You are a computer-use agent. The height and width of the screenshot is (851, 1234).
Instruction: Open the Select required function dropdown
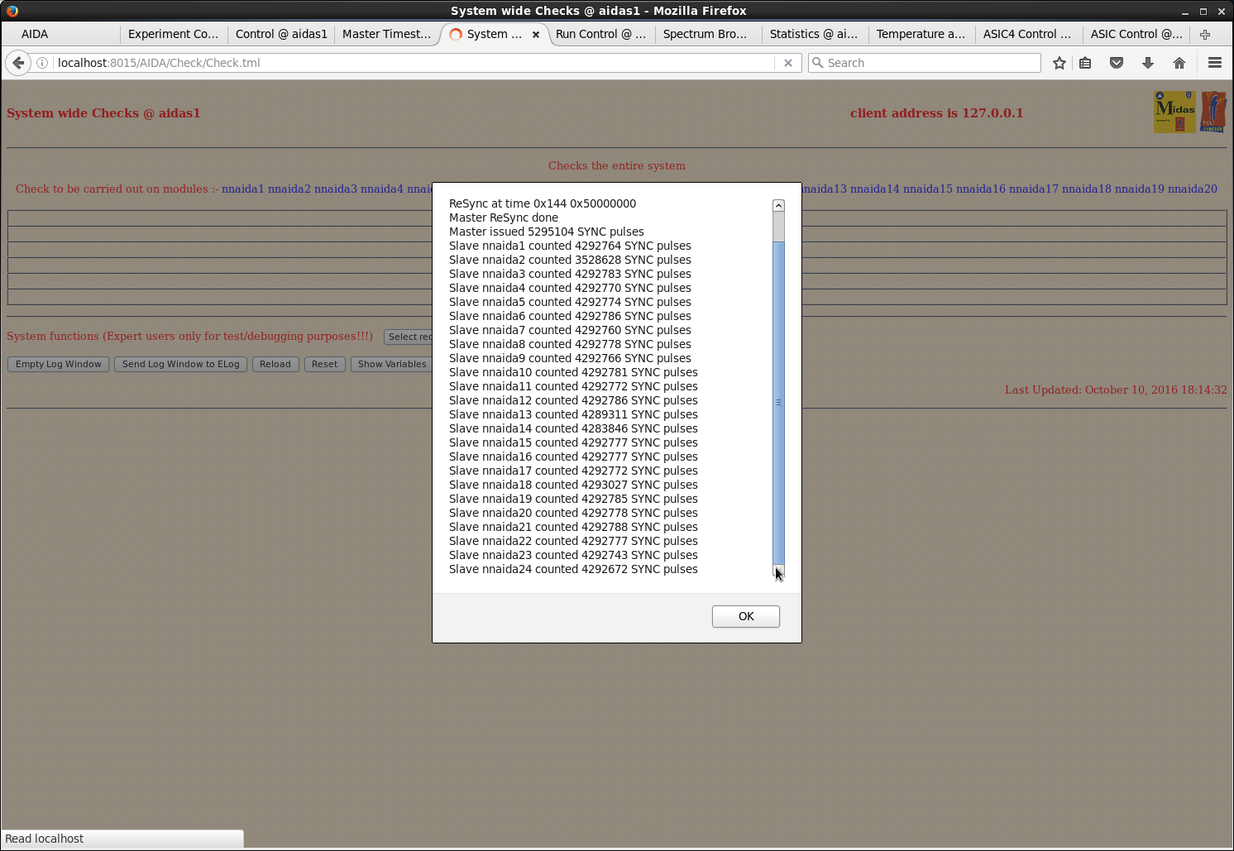[x=409, y=337]
